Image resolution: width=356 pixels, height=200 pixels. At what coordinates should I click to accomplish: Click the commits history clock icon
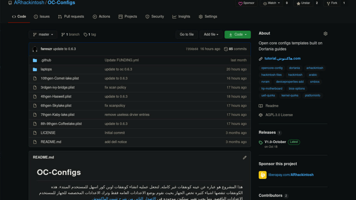(x=226, y=49)
